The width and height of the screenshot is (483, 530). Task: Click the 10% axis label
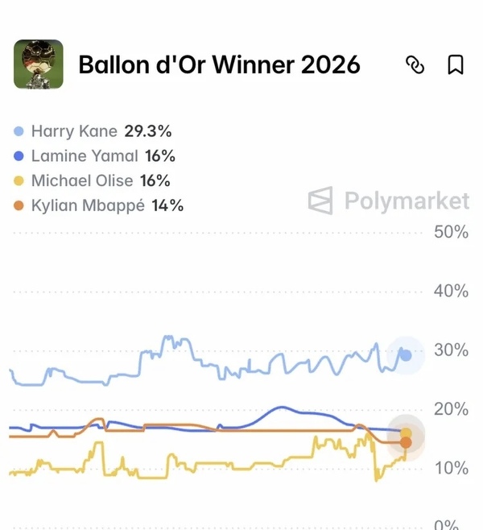click(x=451, y=469)
